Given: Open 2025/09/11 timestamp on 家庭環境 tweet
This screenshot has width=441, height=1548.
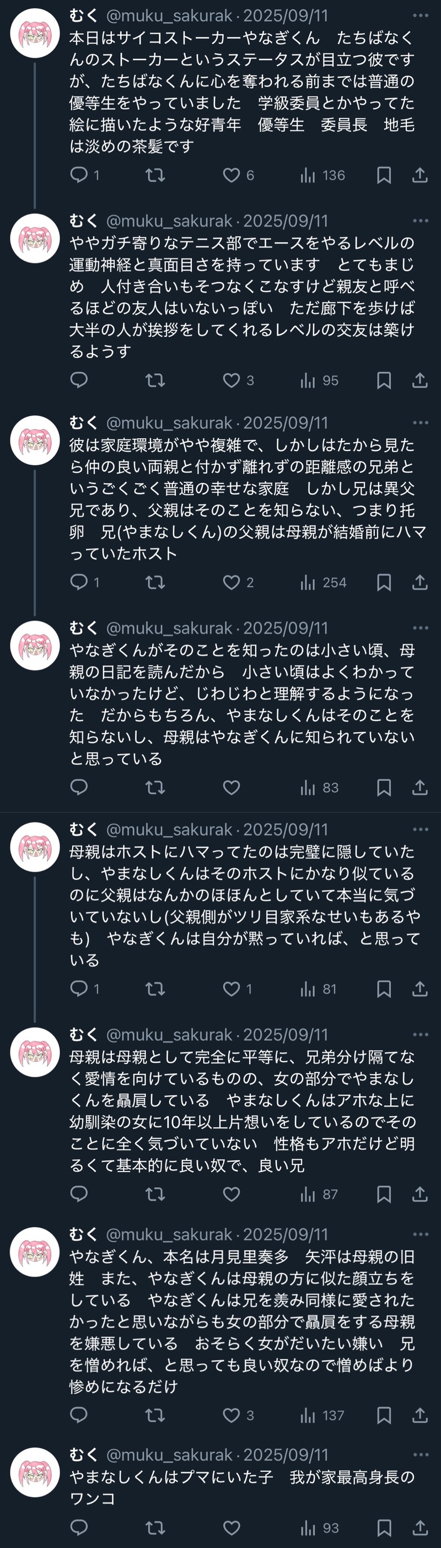Looking at the screenshot, I should click(x=286, y=422).
